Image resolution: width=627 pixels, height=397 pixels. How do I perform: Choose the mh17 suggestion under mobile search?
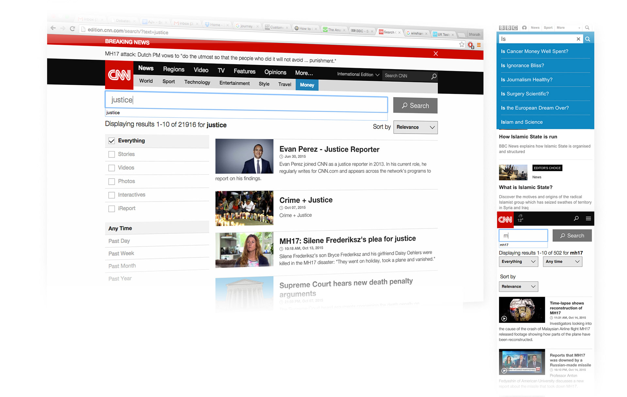pos(504,245)
